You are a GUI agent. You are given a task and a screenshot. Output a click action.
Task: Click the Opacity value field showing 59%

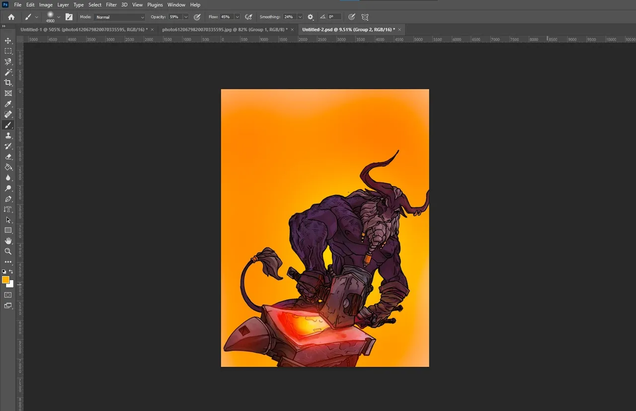[175, 17]
